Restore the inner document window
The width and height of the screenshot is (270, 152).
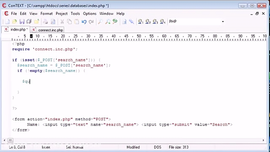pos(257,14)
